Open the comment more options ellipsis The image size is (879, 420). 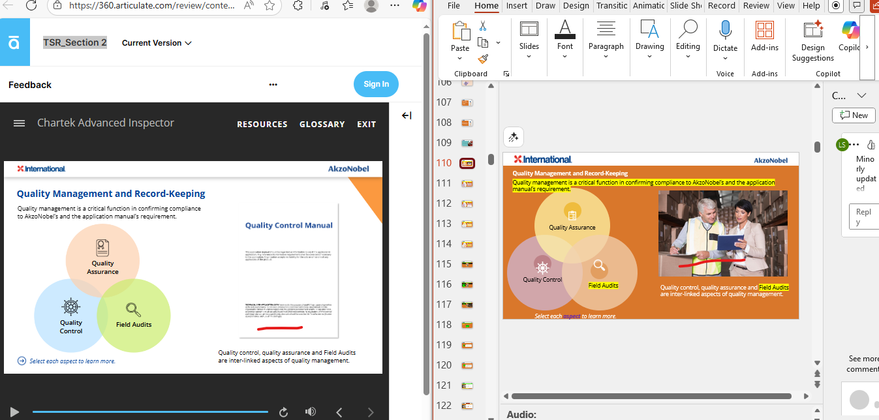coord(855,145)
